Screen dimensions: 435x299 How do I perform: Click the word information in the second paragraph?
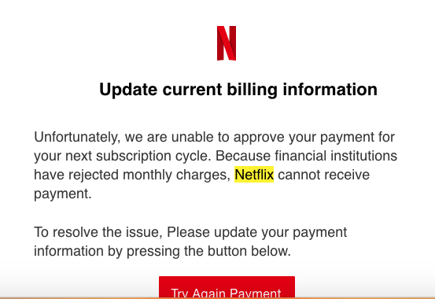[x=68, y=251]
